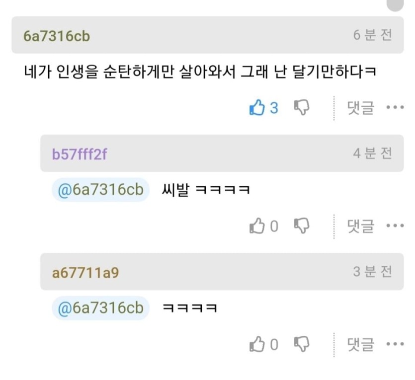Click the 4분 전 timestamp

373,153
